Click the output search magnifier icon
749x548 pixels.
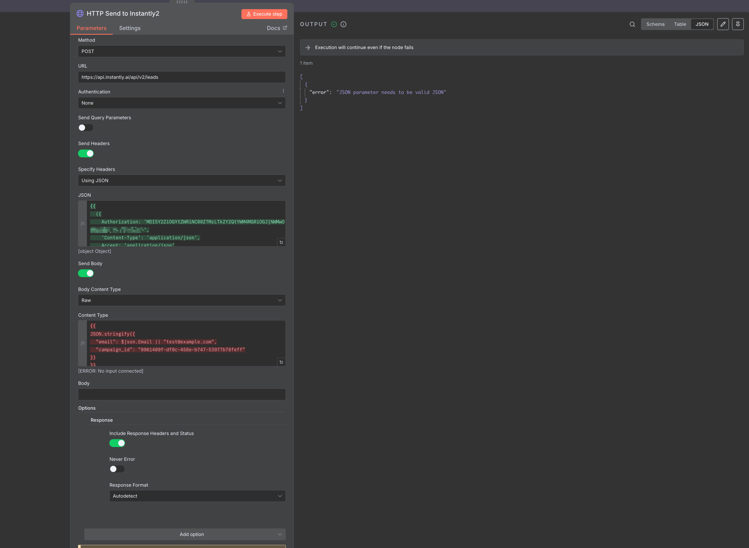(x=632, y=24)
